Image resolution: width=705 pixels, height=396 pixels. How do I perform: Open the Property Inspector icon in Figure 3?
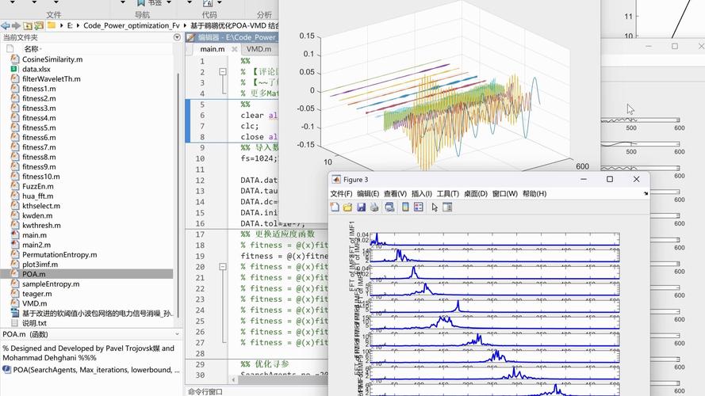[x=447, y=208]
